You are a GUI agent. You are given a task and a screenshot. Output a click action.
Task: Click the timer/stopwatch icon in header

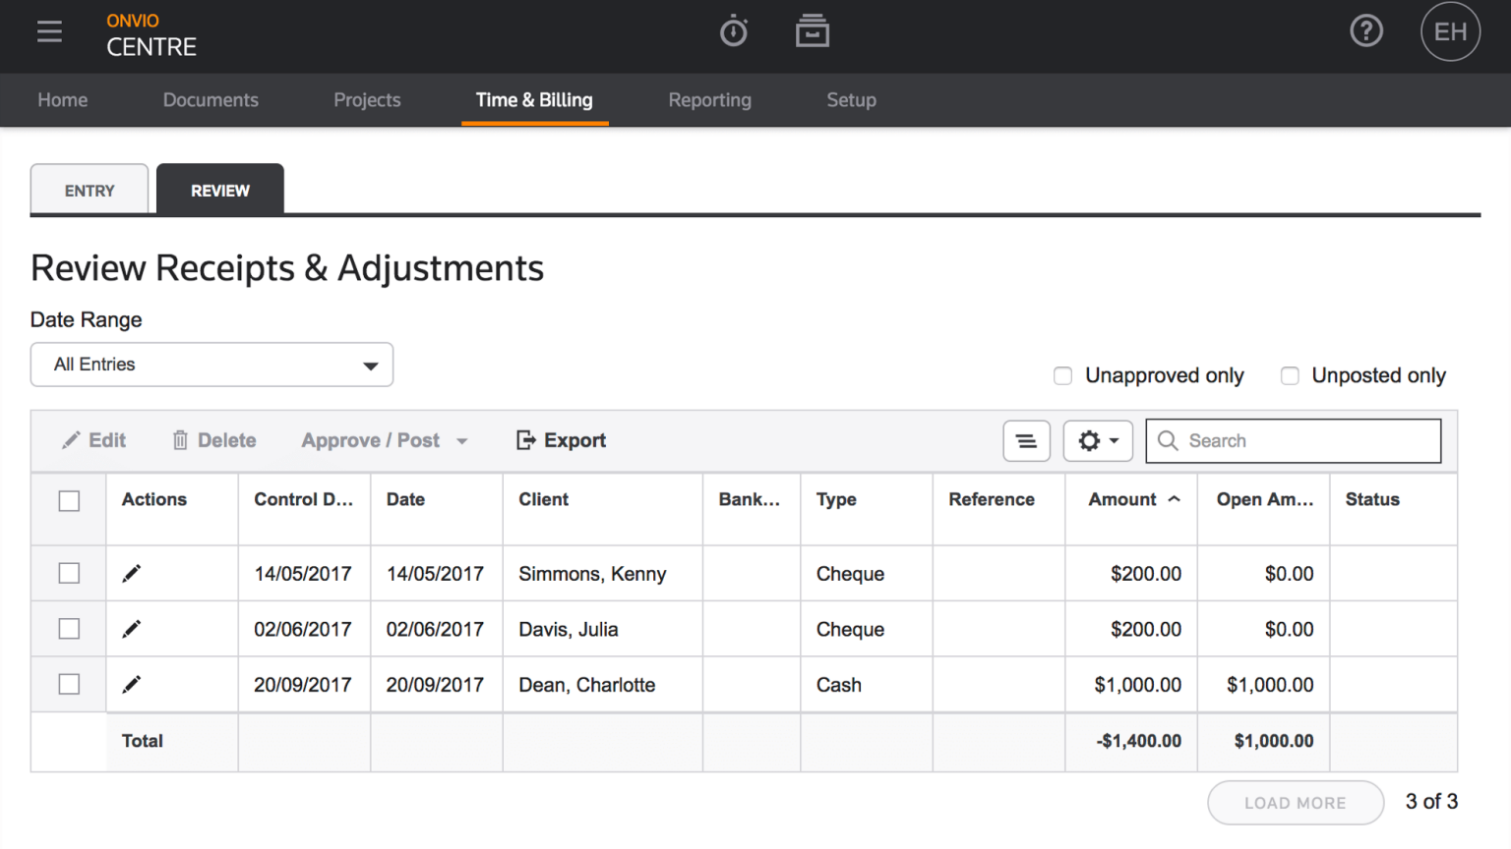click(x=733, y=30)
